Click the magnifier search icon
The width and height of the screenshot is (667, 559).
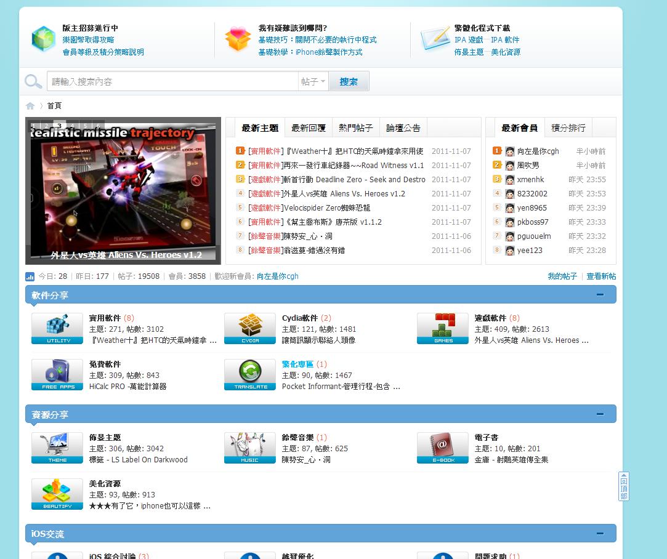pyautogui.click(x=33, y=81)
